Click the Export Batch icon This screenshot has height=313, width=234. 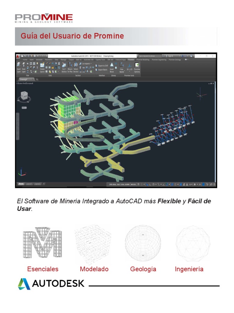[x=97, y=70]
